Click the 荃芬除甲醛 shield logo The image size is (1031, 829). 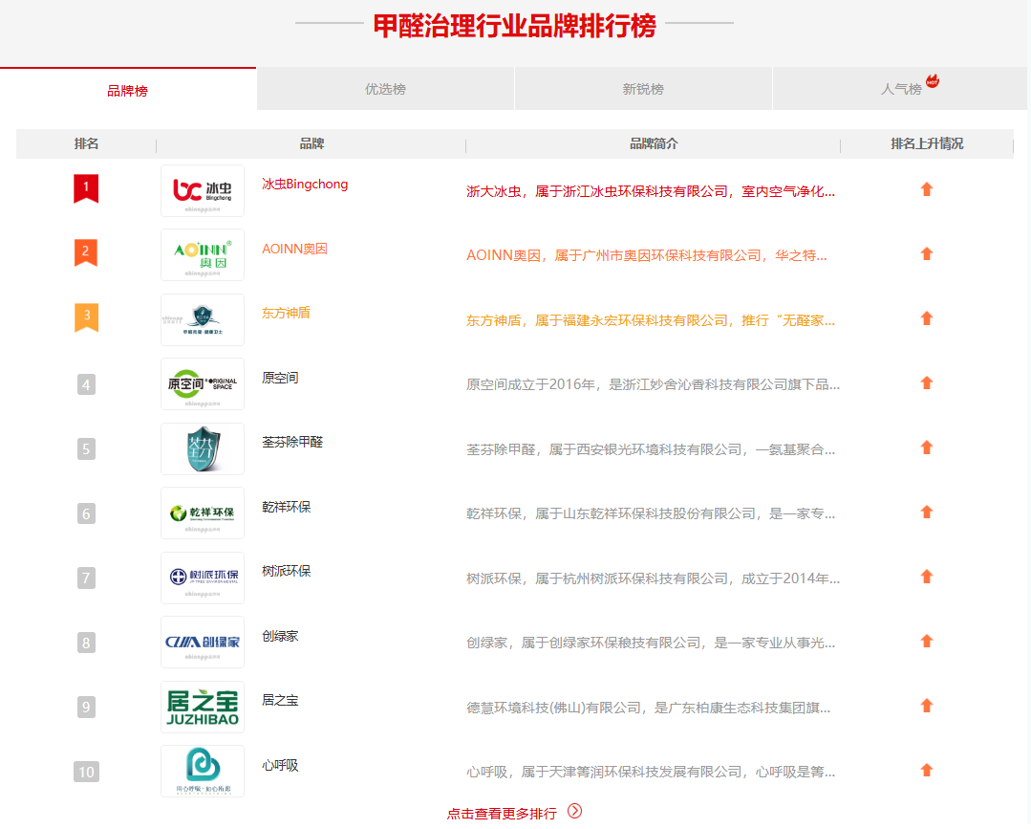pos(202,448)
